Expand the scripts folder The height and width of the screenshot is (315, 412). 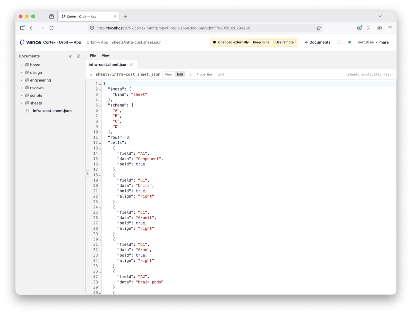point(22,95)
